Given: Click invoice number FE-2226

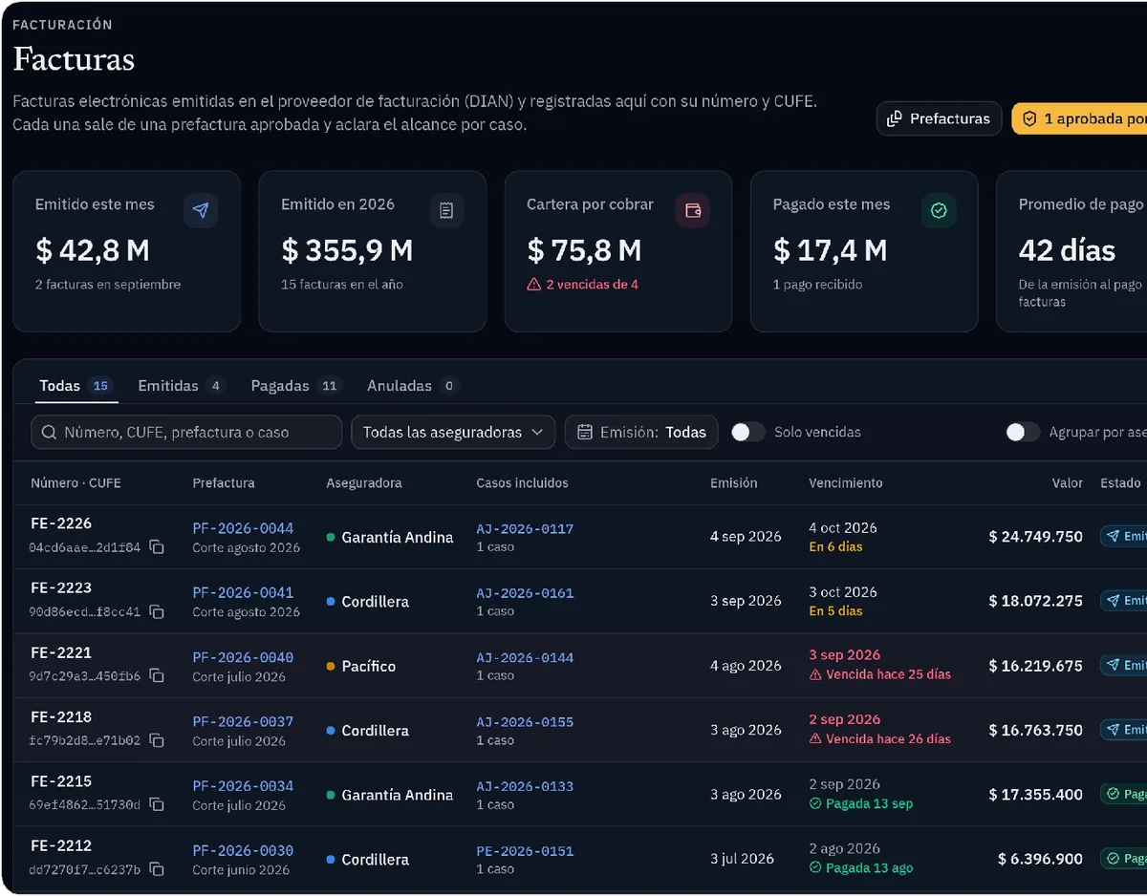Looking at the screenshot, I should pyautogui.click(x=61, y=523).
